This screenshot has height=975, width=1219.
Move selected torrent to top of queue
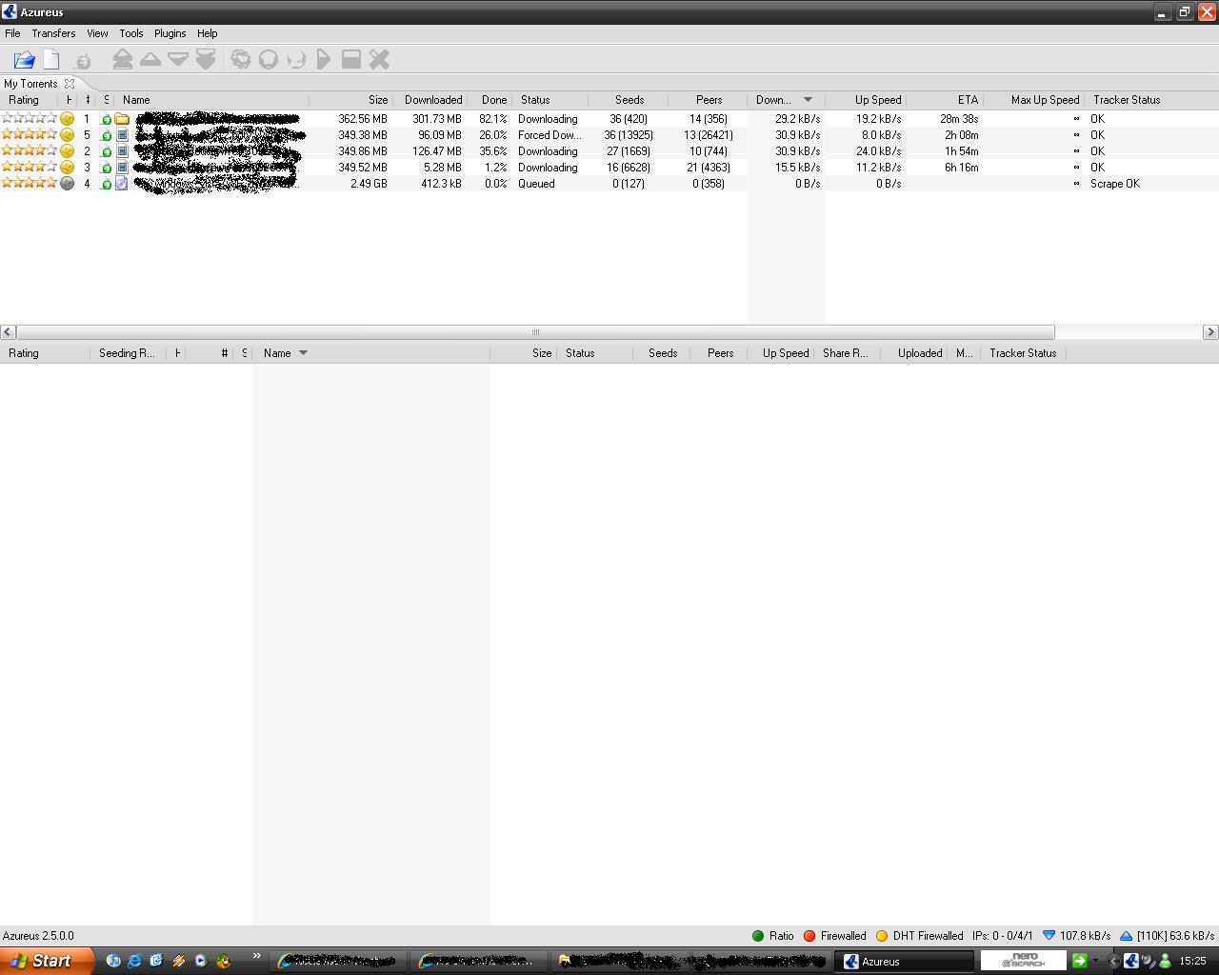tap(122, 60)
